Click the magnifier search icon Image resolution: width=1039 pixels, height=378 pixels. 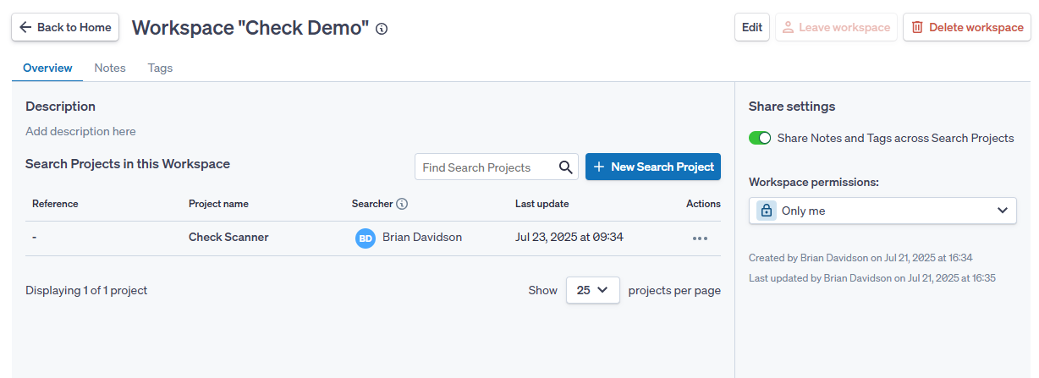566,167
